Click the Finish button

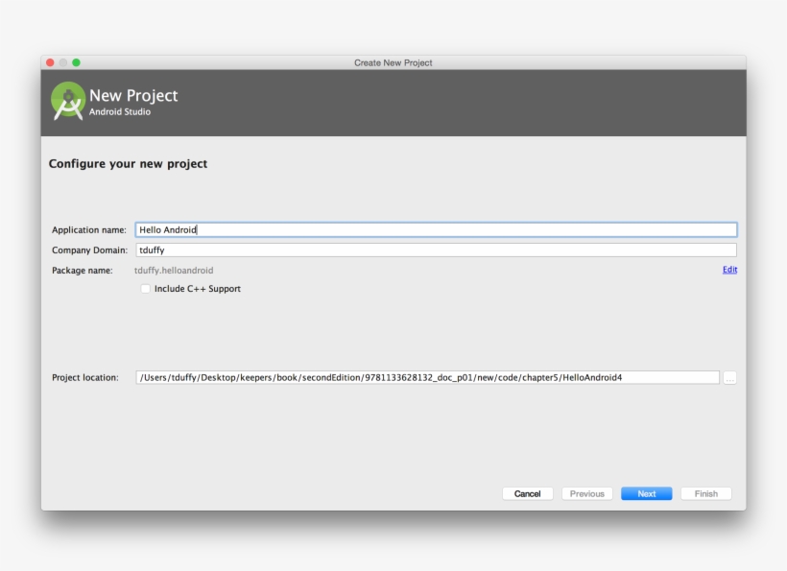706,493
